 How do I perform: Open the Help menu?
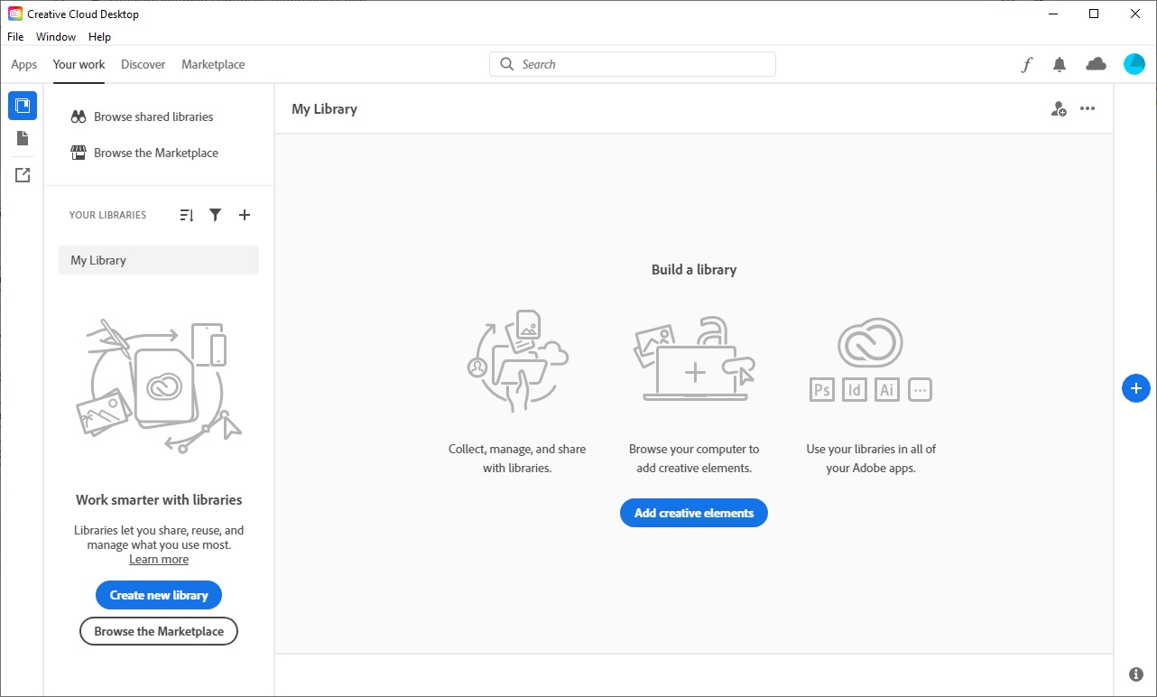[x=99, y=36]
